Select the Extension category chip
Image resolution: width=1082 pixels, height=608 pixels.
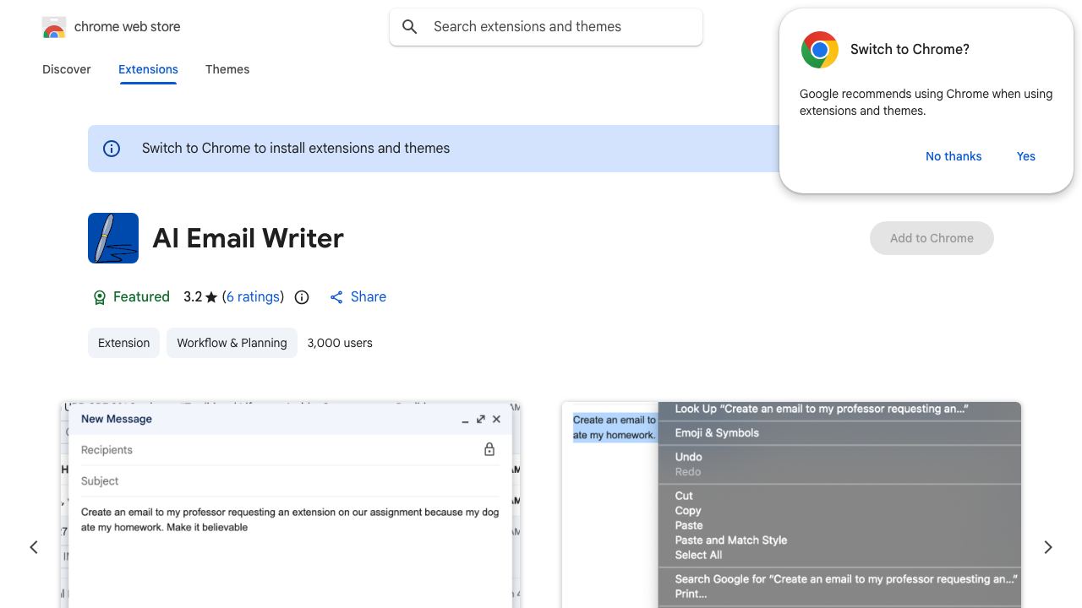(x=123, y=343)
